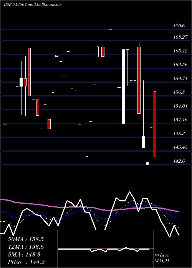Image resolution: width=192 pixels, height=268 pixels.
Task: Click the 50MA : 158.5 reading
Action: point(26,239)
